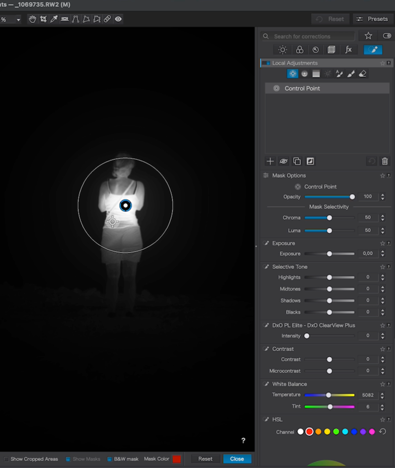Select the orange HSL channel swatch
Image resolution: width=395 pixels, height=468 pixels.
pos(318,431)
